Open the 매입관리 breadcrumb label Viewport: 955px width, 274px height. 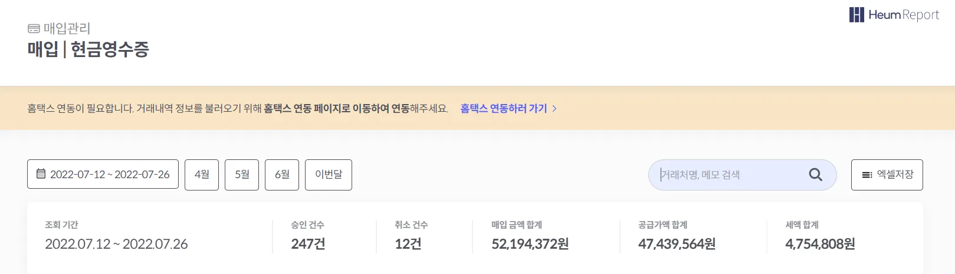coord(67,28)
